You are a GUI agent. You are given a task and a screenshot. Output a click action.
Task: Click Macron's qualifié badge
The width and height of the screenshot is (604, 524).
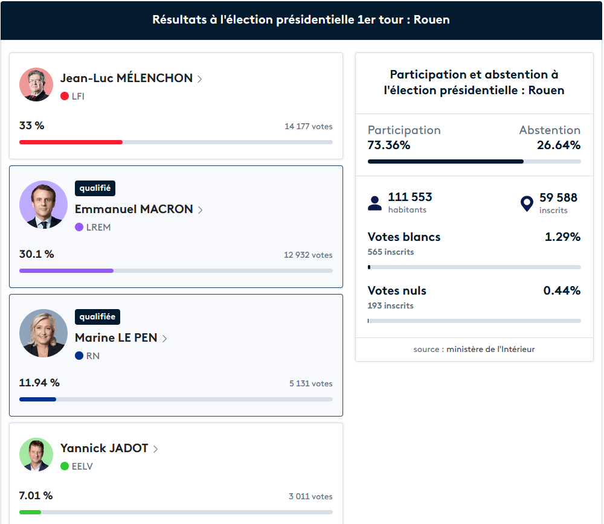[x=95, y=188]
